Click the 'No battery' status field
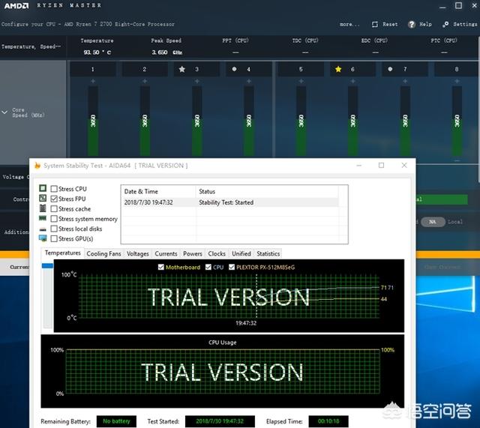 coord(117,421)
